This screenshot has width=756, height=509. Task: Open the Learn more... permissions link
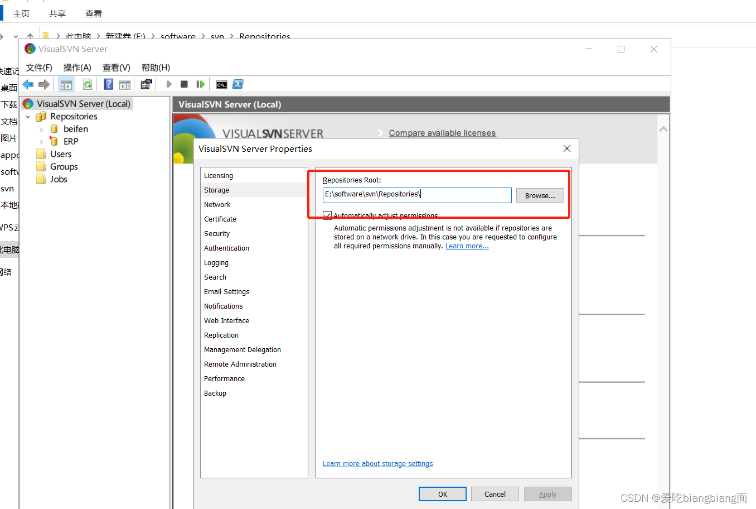[x=467, y=246]
